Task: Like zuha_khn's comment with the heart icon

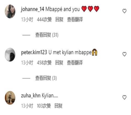Action: point(124,97)
